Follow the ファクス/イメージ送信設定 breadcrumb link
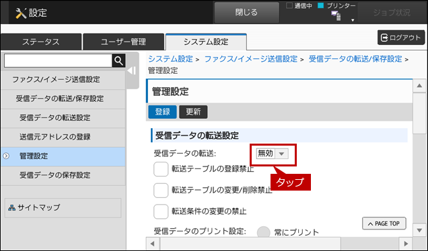 click(251, 59)
